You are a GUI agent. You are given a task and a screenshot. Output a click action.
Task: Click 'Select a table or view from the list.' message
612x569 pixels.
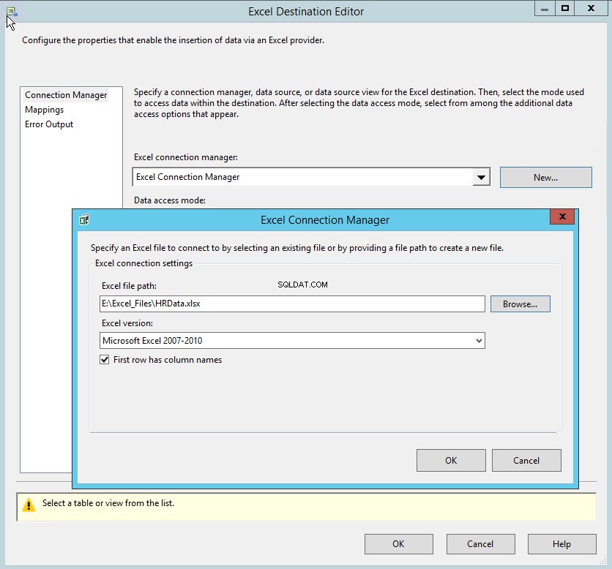[x=108, y=503]
